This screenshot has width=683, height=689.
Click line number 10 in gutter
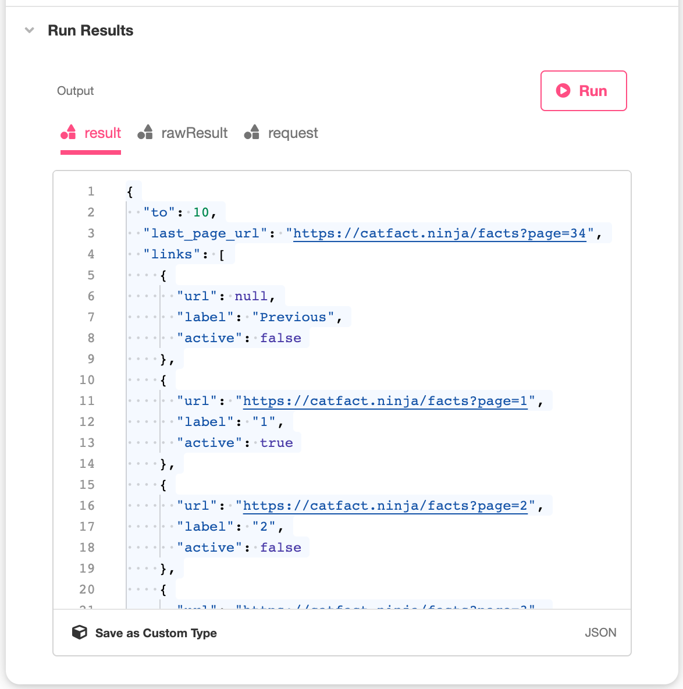pyautogui.click(x=87, y=379)
